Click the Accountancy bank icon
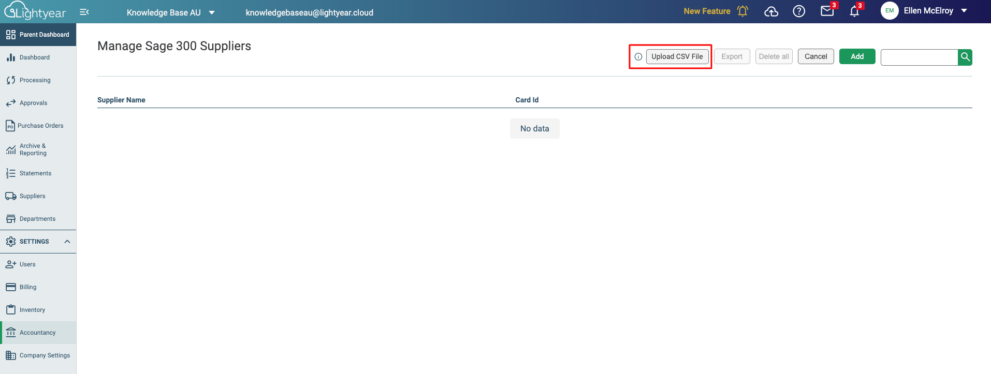The width and height of the screenshot is (991, 374). [11, 333]
